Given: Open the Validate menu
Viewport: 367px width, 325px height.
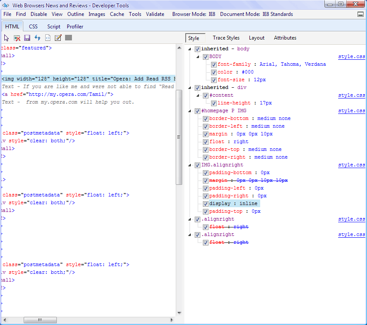Looking at the screenshot, I should (x=155, y=14).
